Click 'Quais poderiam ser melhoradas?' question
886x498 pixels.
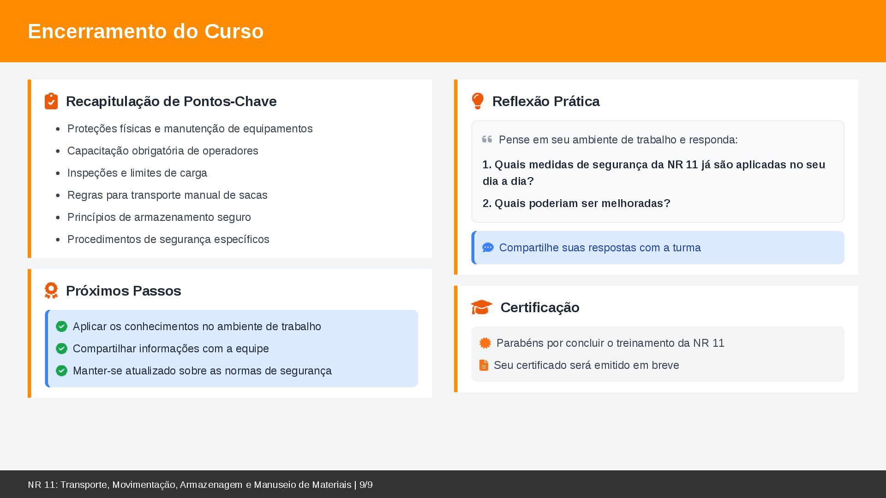point(576,203)
